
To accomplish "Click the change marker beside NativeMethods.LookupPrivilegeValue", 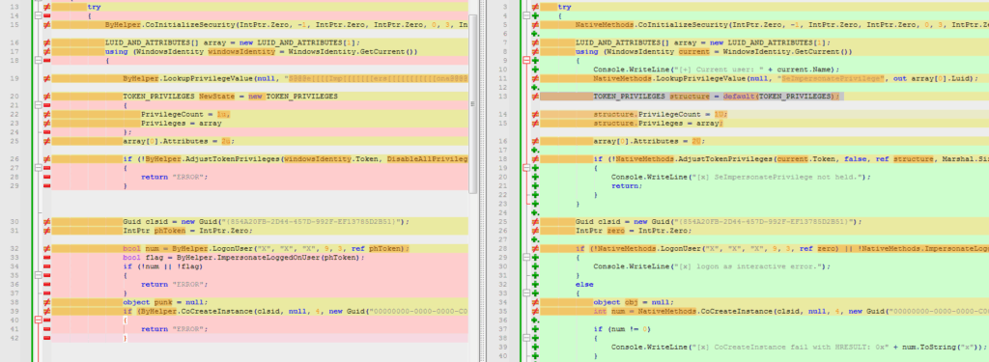I will (535, 79).
